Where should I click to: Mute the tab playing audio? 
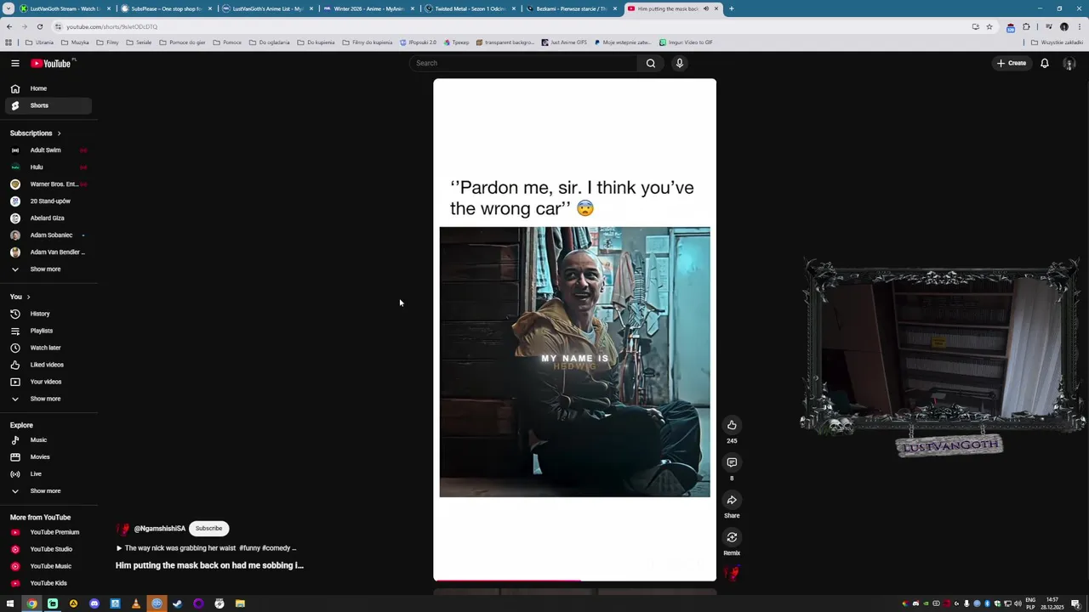[706, 8]
